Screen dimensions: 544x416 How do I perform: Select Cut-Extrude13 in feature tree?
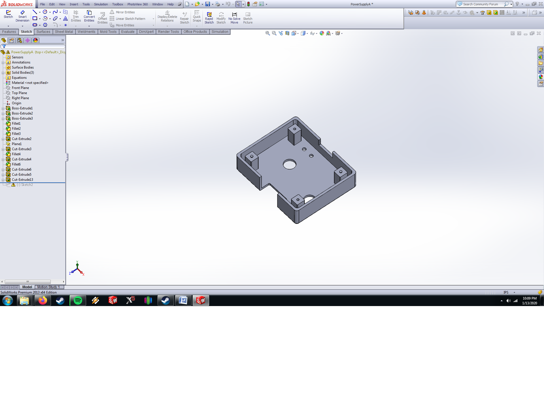[x=22, y=180]
